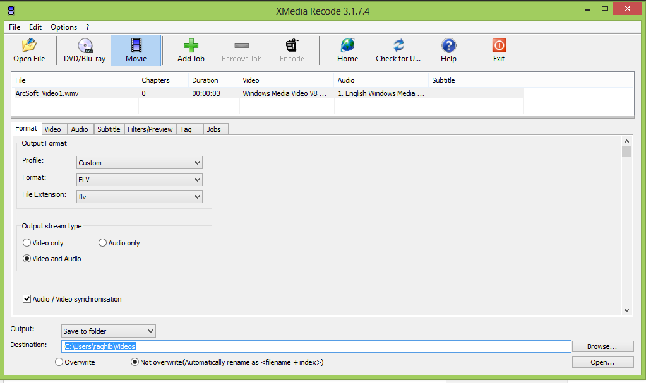This screenshot has height=383, width=646.
Task: Click the green Add Job icon
Action: 191,46
